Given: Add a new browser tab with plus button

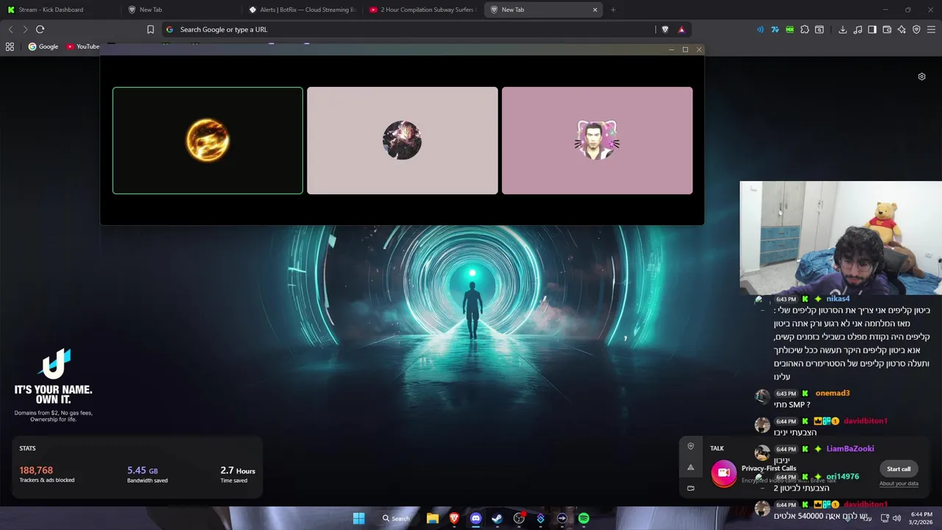Looking at the screenshot, I should coord(613,10).
